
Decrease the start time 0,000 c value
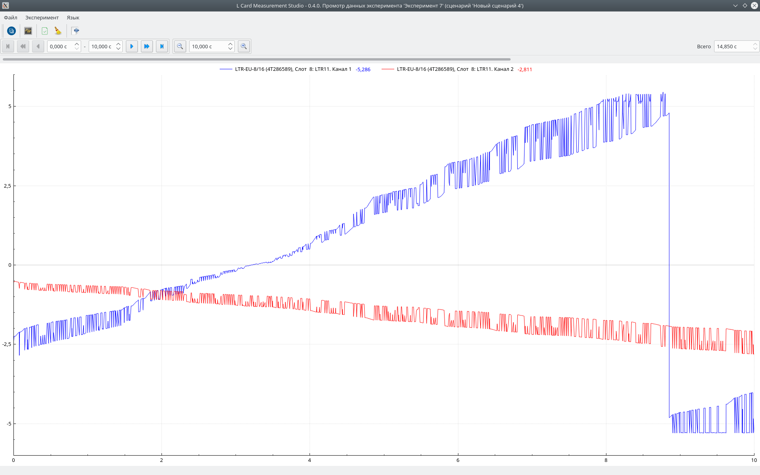(77, 49)
